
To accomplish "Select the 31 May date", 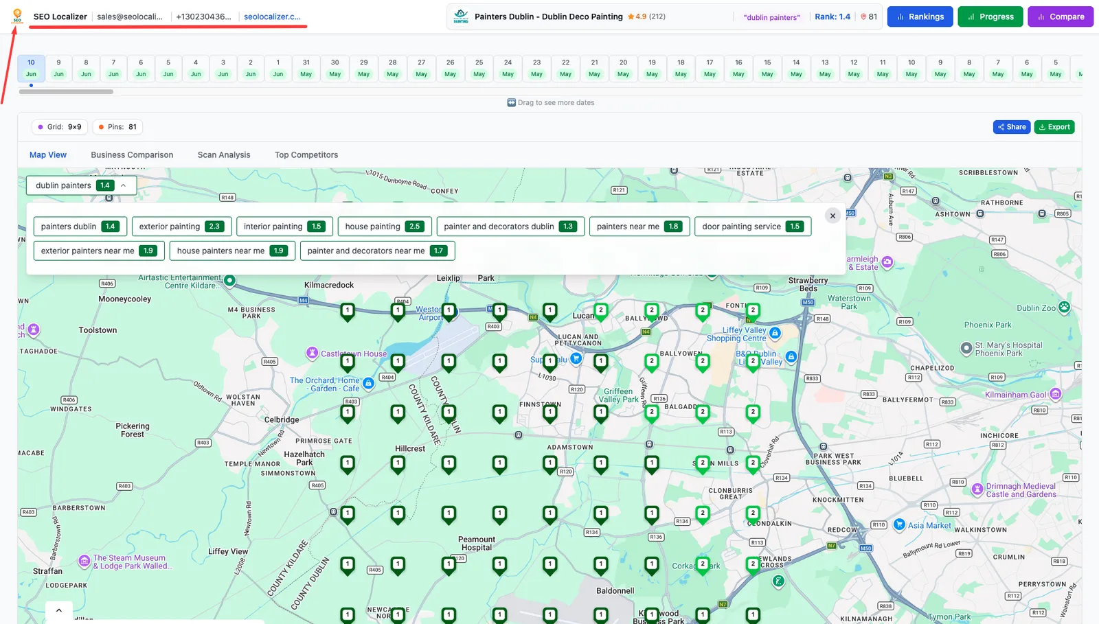I will point(306,68).
